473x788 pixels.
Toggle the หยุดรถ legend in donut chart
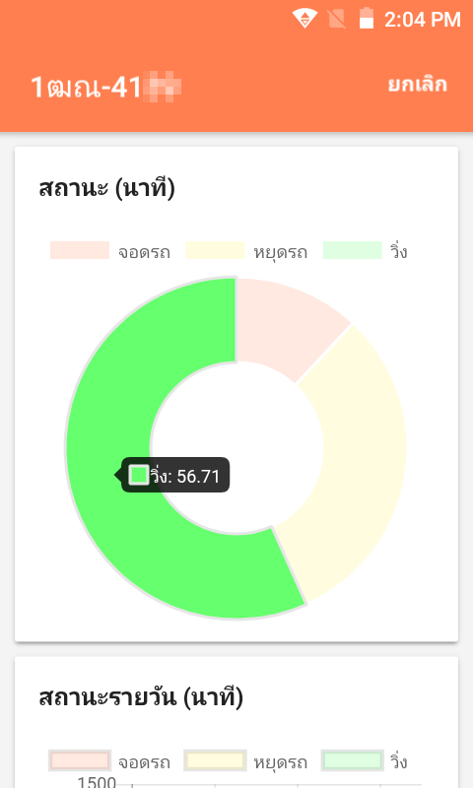pyautogui.click(x=246, y=251)
